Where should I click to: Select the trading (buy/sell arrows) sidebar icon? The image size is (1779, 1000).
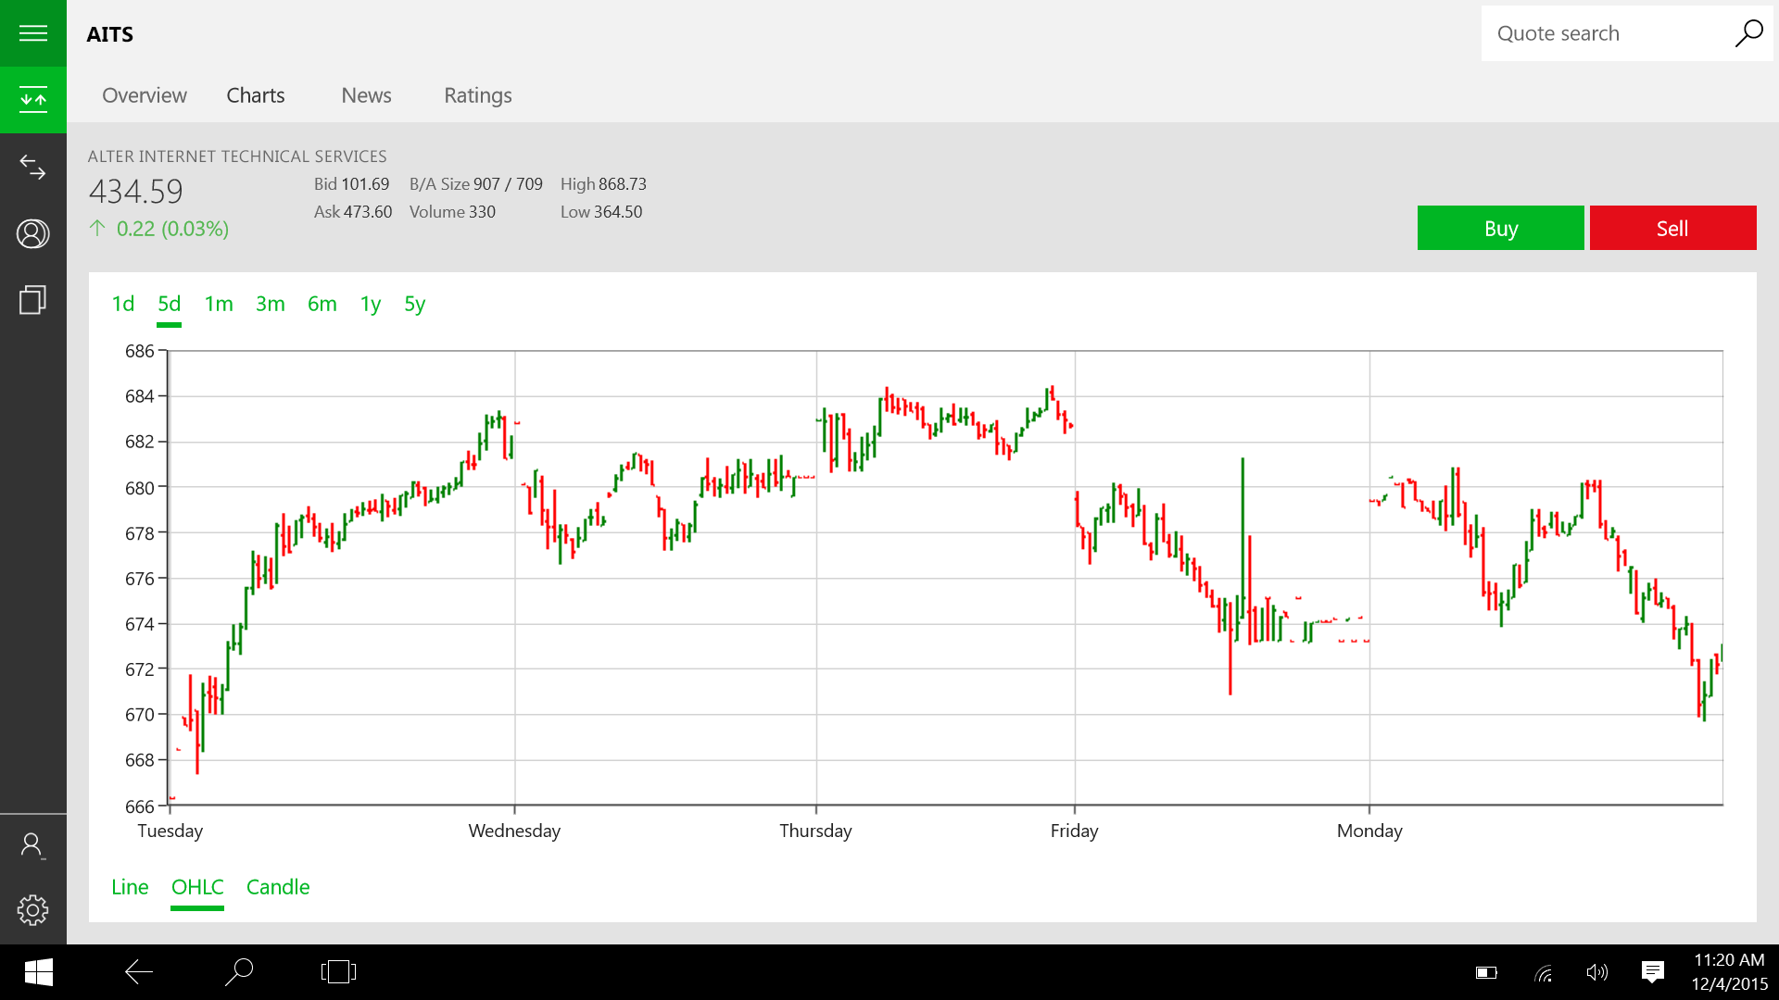[x=33, y=99]
